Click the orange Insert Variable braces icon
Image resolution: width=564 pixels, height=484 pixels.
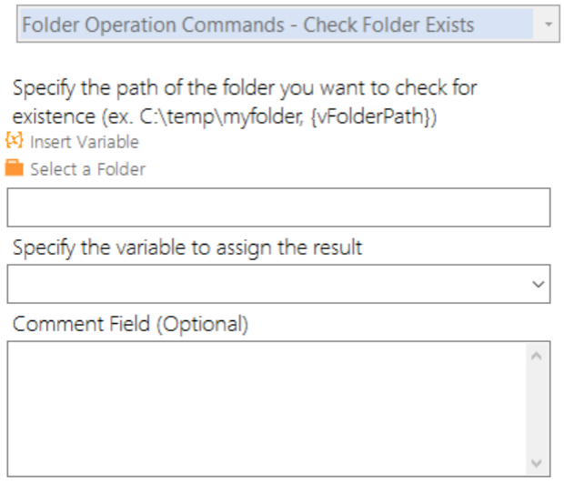15,140
